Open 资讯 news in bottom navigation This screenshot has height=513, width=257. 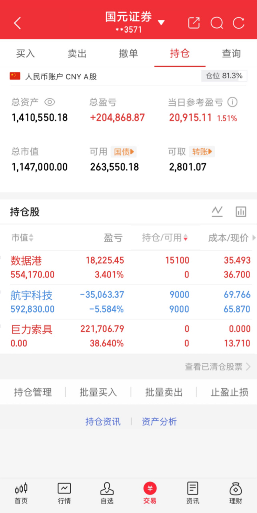click(x=193, y=493)
